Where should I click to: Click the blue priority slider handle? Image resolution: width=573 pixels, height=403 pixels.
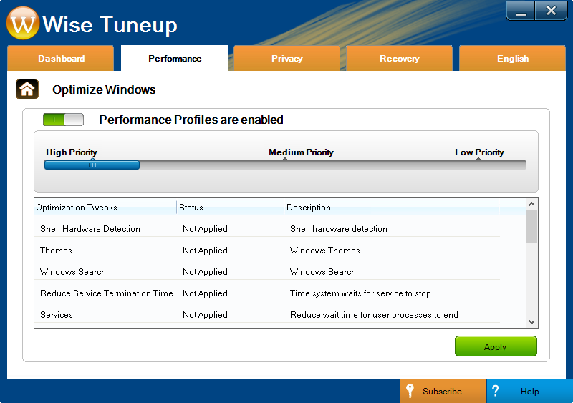[x=92, y=165]
